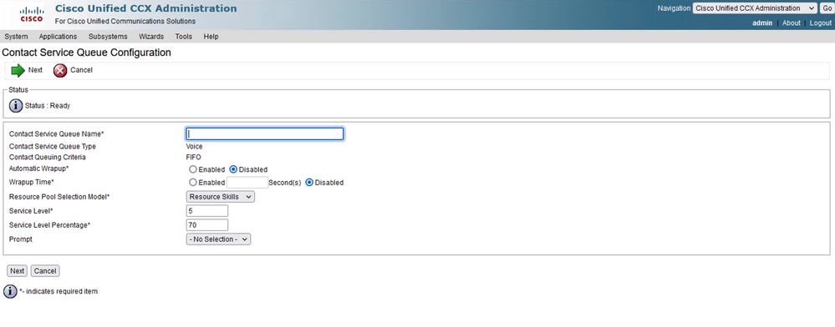
Task: Open the Wizards menu
Action: [x=151, y=37]
